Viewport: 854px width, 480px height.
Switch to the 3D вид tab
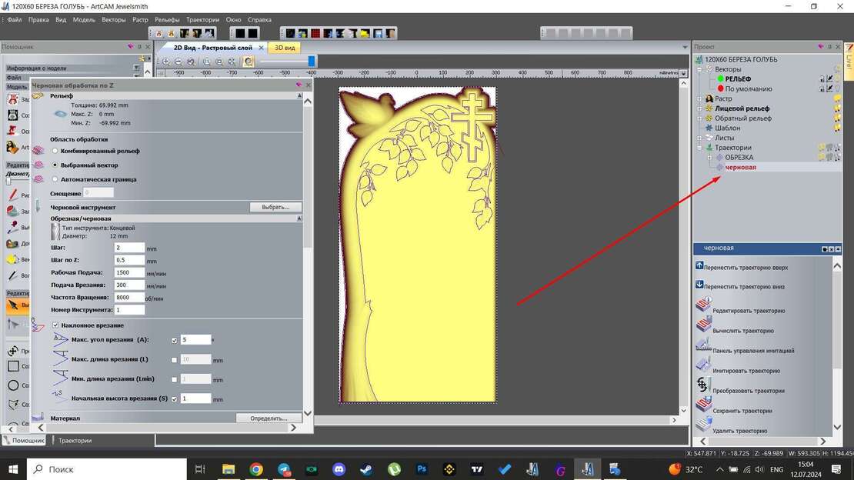pos(284,47)
